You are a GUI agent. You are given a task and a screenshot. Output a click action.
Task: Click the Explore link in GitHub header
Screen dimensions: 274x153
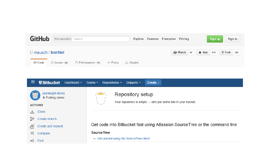pyautogui.click(x=139, y=39)
